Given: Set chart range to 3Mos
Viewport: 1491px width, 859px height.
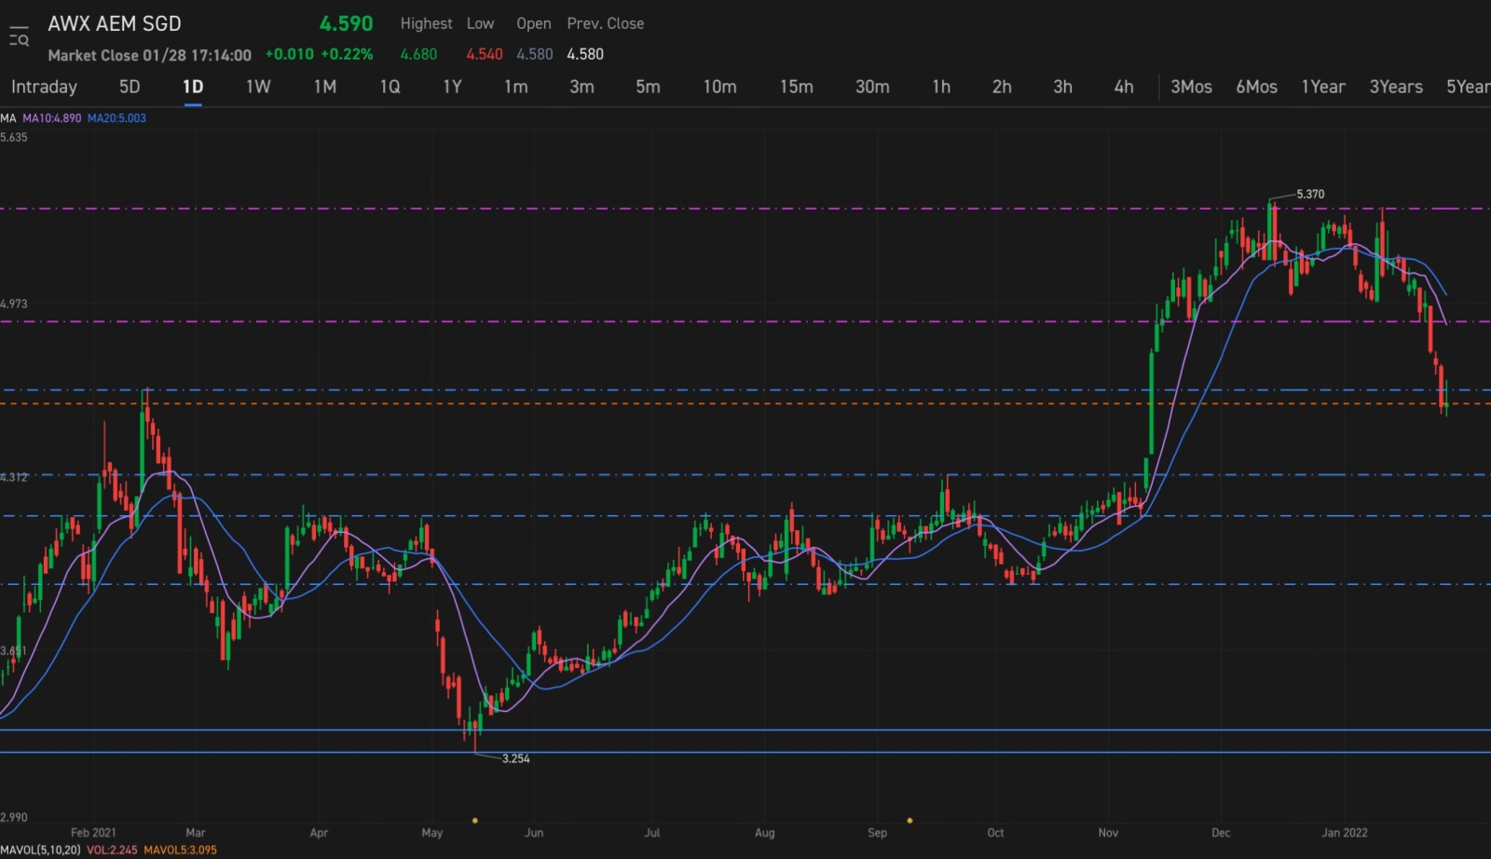Looking at the screenshot, I should 1191,87.
